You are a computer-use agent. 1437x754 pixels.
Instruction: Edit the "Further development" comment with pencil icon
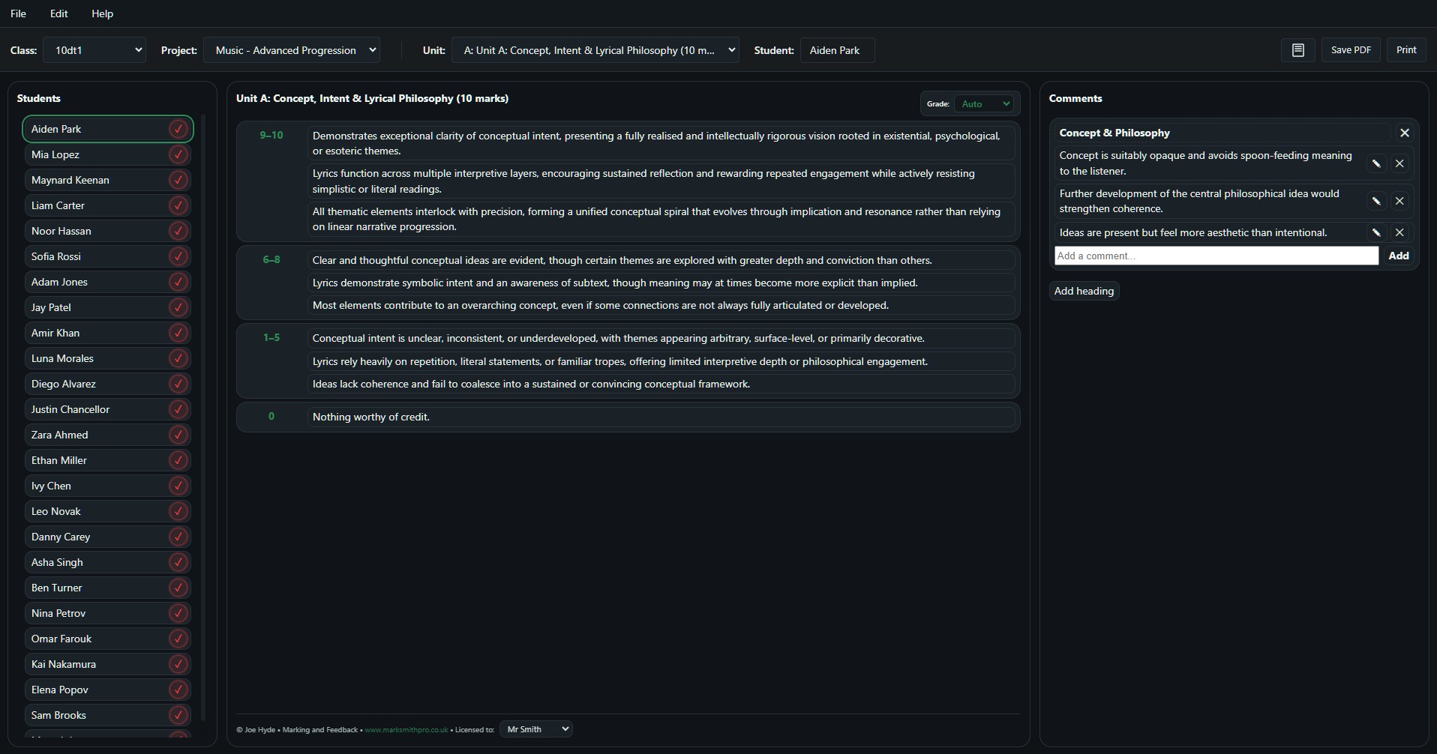click(1377, 200)
